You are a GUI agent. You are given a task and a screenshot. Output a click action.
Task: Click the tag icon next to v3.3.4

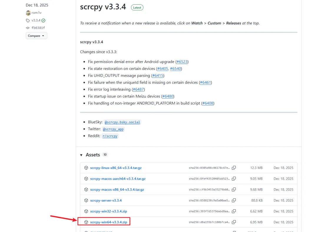click(x=28, y=21)
